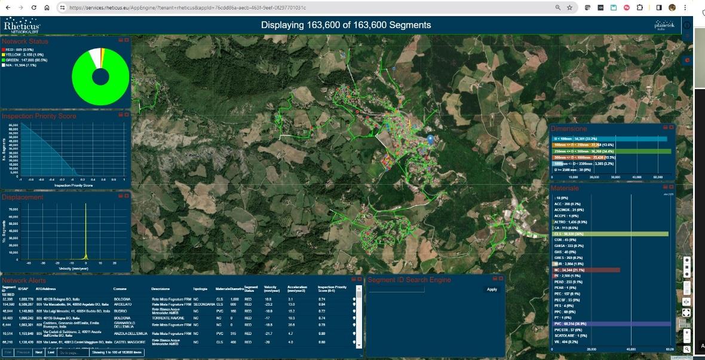Go to the Next page of alerts
Screen dimensions: 705x360
[x=38, y=353]
